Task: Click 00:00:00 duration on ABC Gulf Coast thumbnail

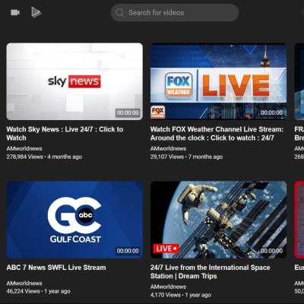Action: 128,251
